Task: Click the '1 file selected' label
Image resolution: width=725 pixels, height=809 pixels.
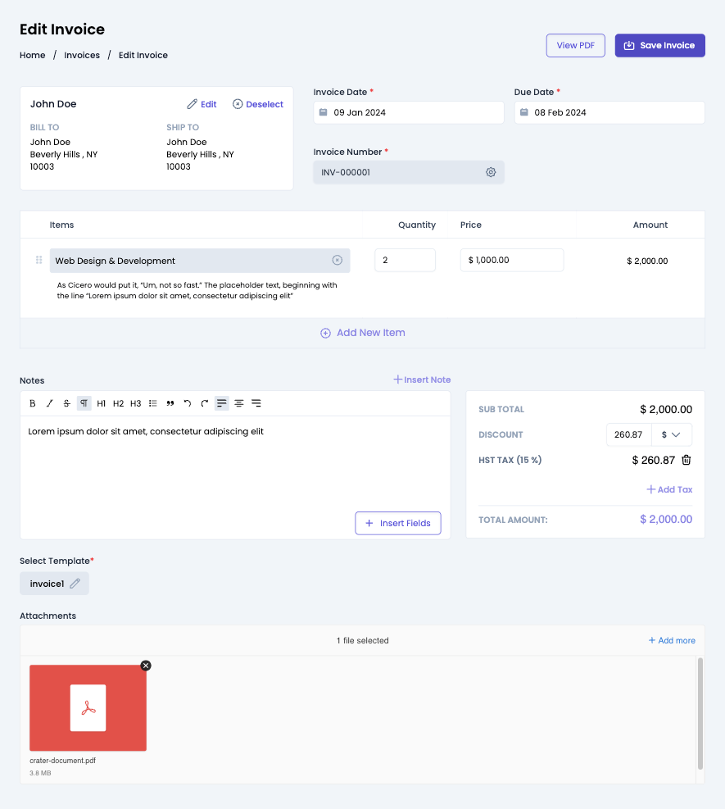Action: (362, 640)
